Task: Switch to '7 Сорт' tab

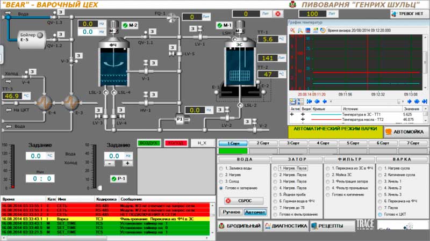Action: (413, 143)
